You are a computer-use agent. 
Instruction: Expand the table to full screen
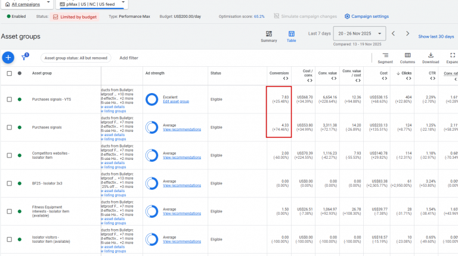point(452,57)
